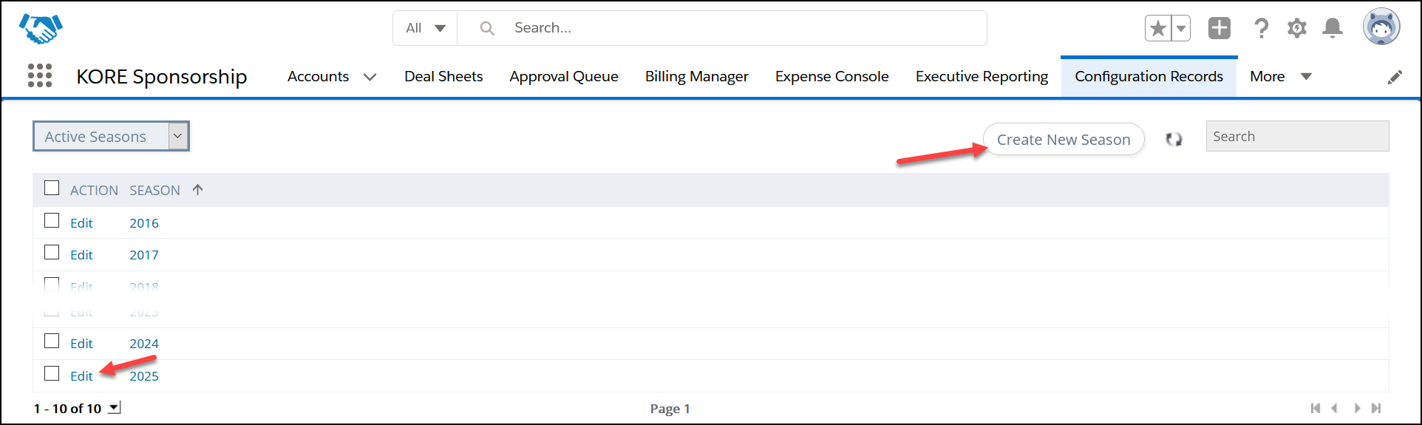This screenshot has width=1422, height=425.
Task: Check the box for season 2024
Action: pos(52,341)
